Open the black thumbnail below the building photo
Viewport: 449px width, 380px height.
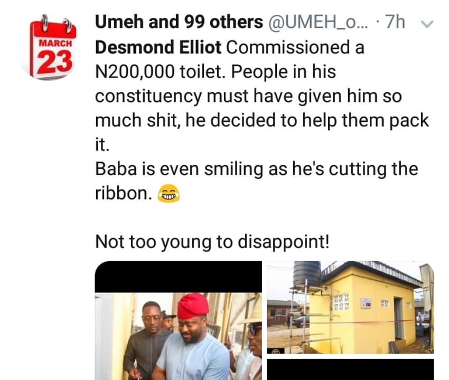pyautogui.click(x=350, y=369)
